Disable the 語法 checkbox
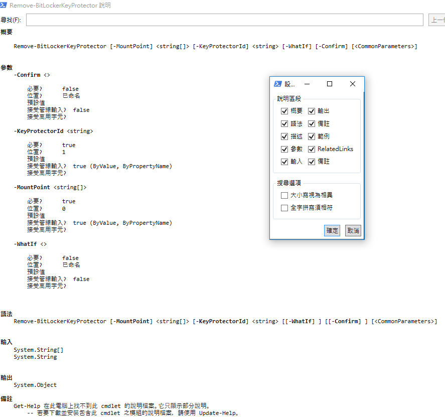This screenshot has width=445, height=417. click(x=284, y=123)
